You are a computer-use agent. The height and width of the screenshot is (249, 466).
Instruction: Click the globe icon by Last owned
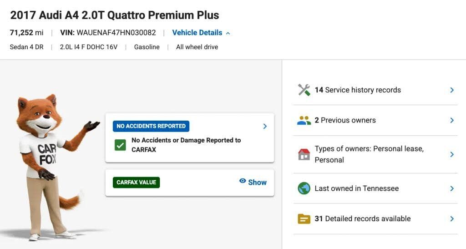[304, 188]
